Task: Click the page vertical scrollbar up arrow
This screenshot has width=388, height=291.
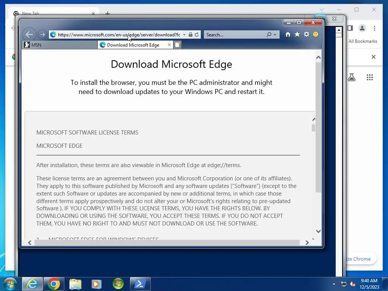Action: coord(318,58)
